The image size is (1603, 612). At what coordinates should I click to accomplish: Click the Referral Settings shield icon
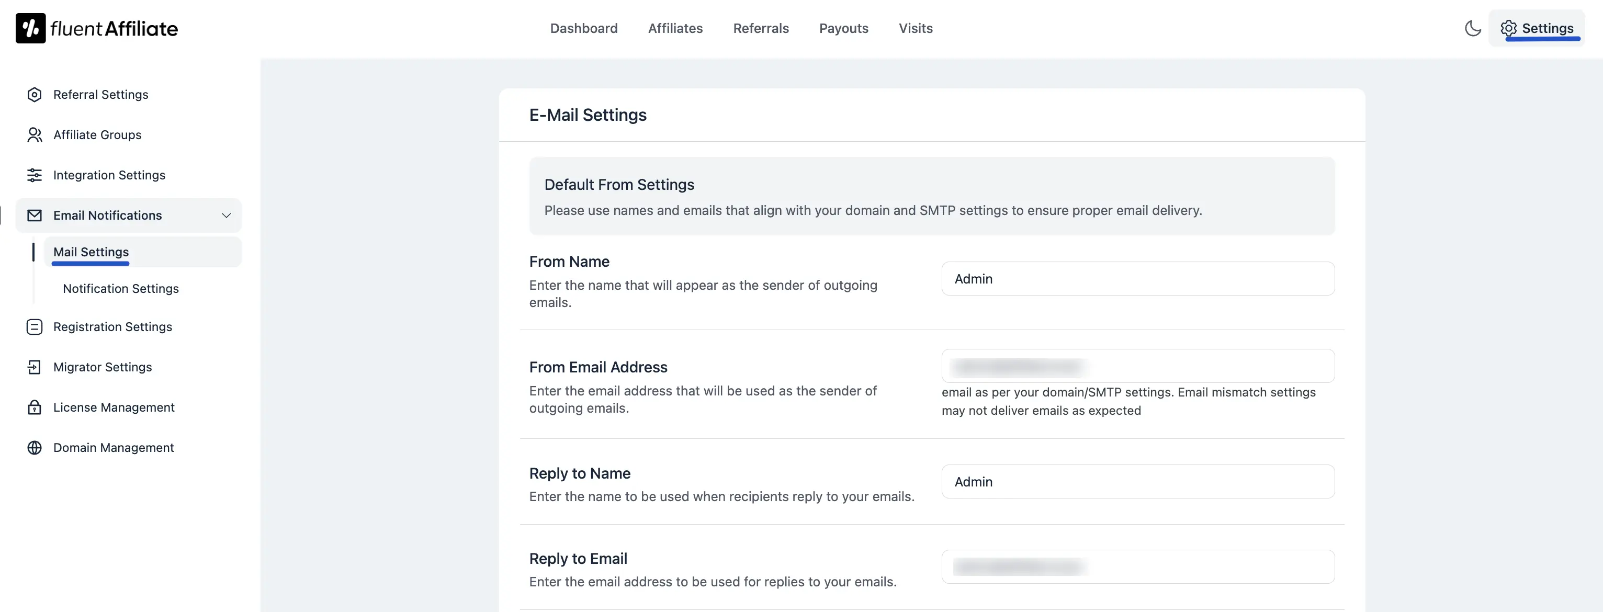34,94
